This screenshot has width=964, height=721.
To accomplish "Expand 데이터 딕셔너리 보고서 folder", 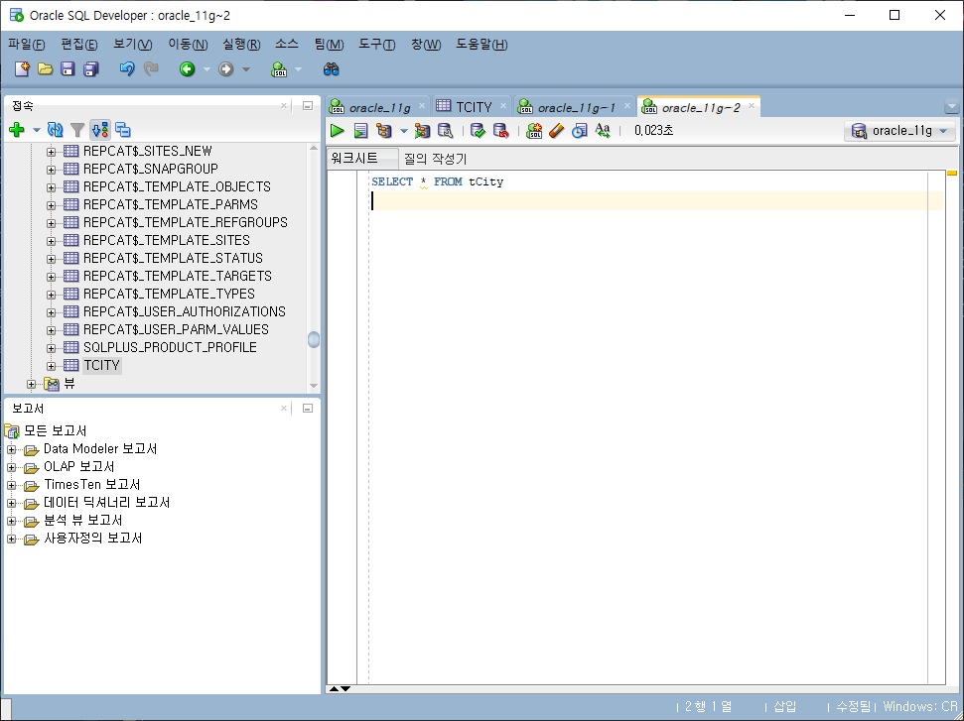I will click(x=11, y=503).
